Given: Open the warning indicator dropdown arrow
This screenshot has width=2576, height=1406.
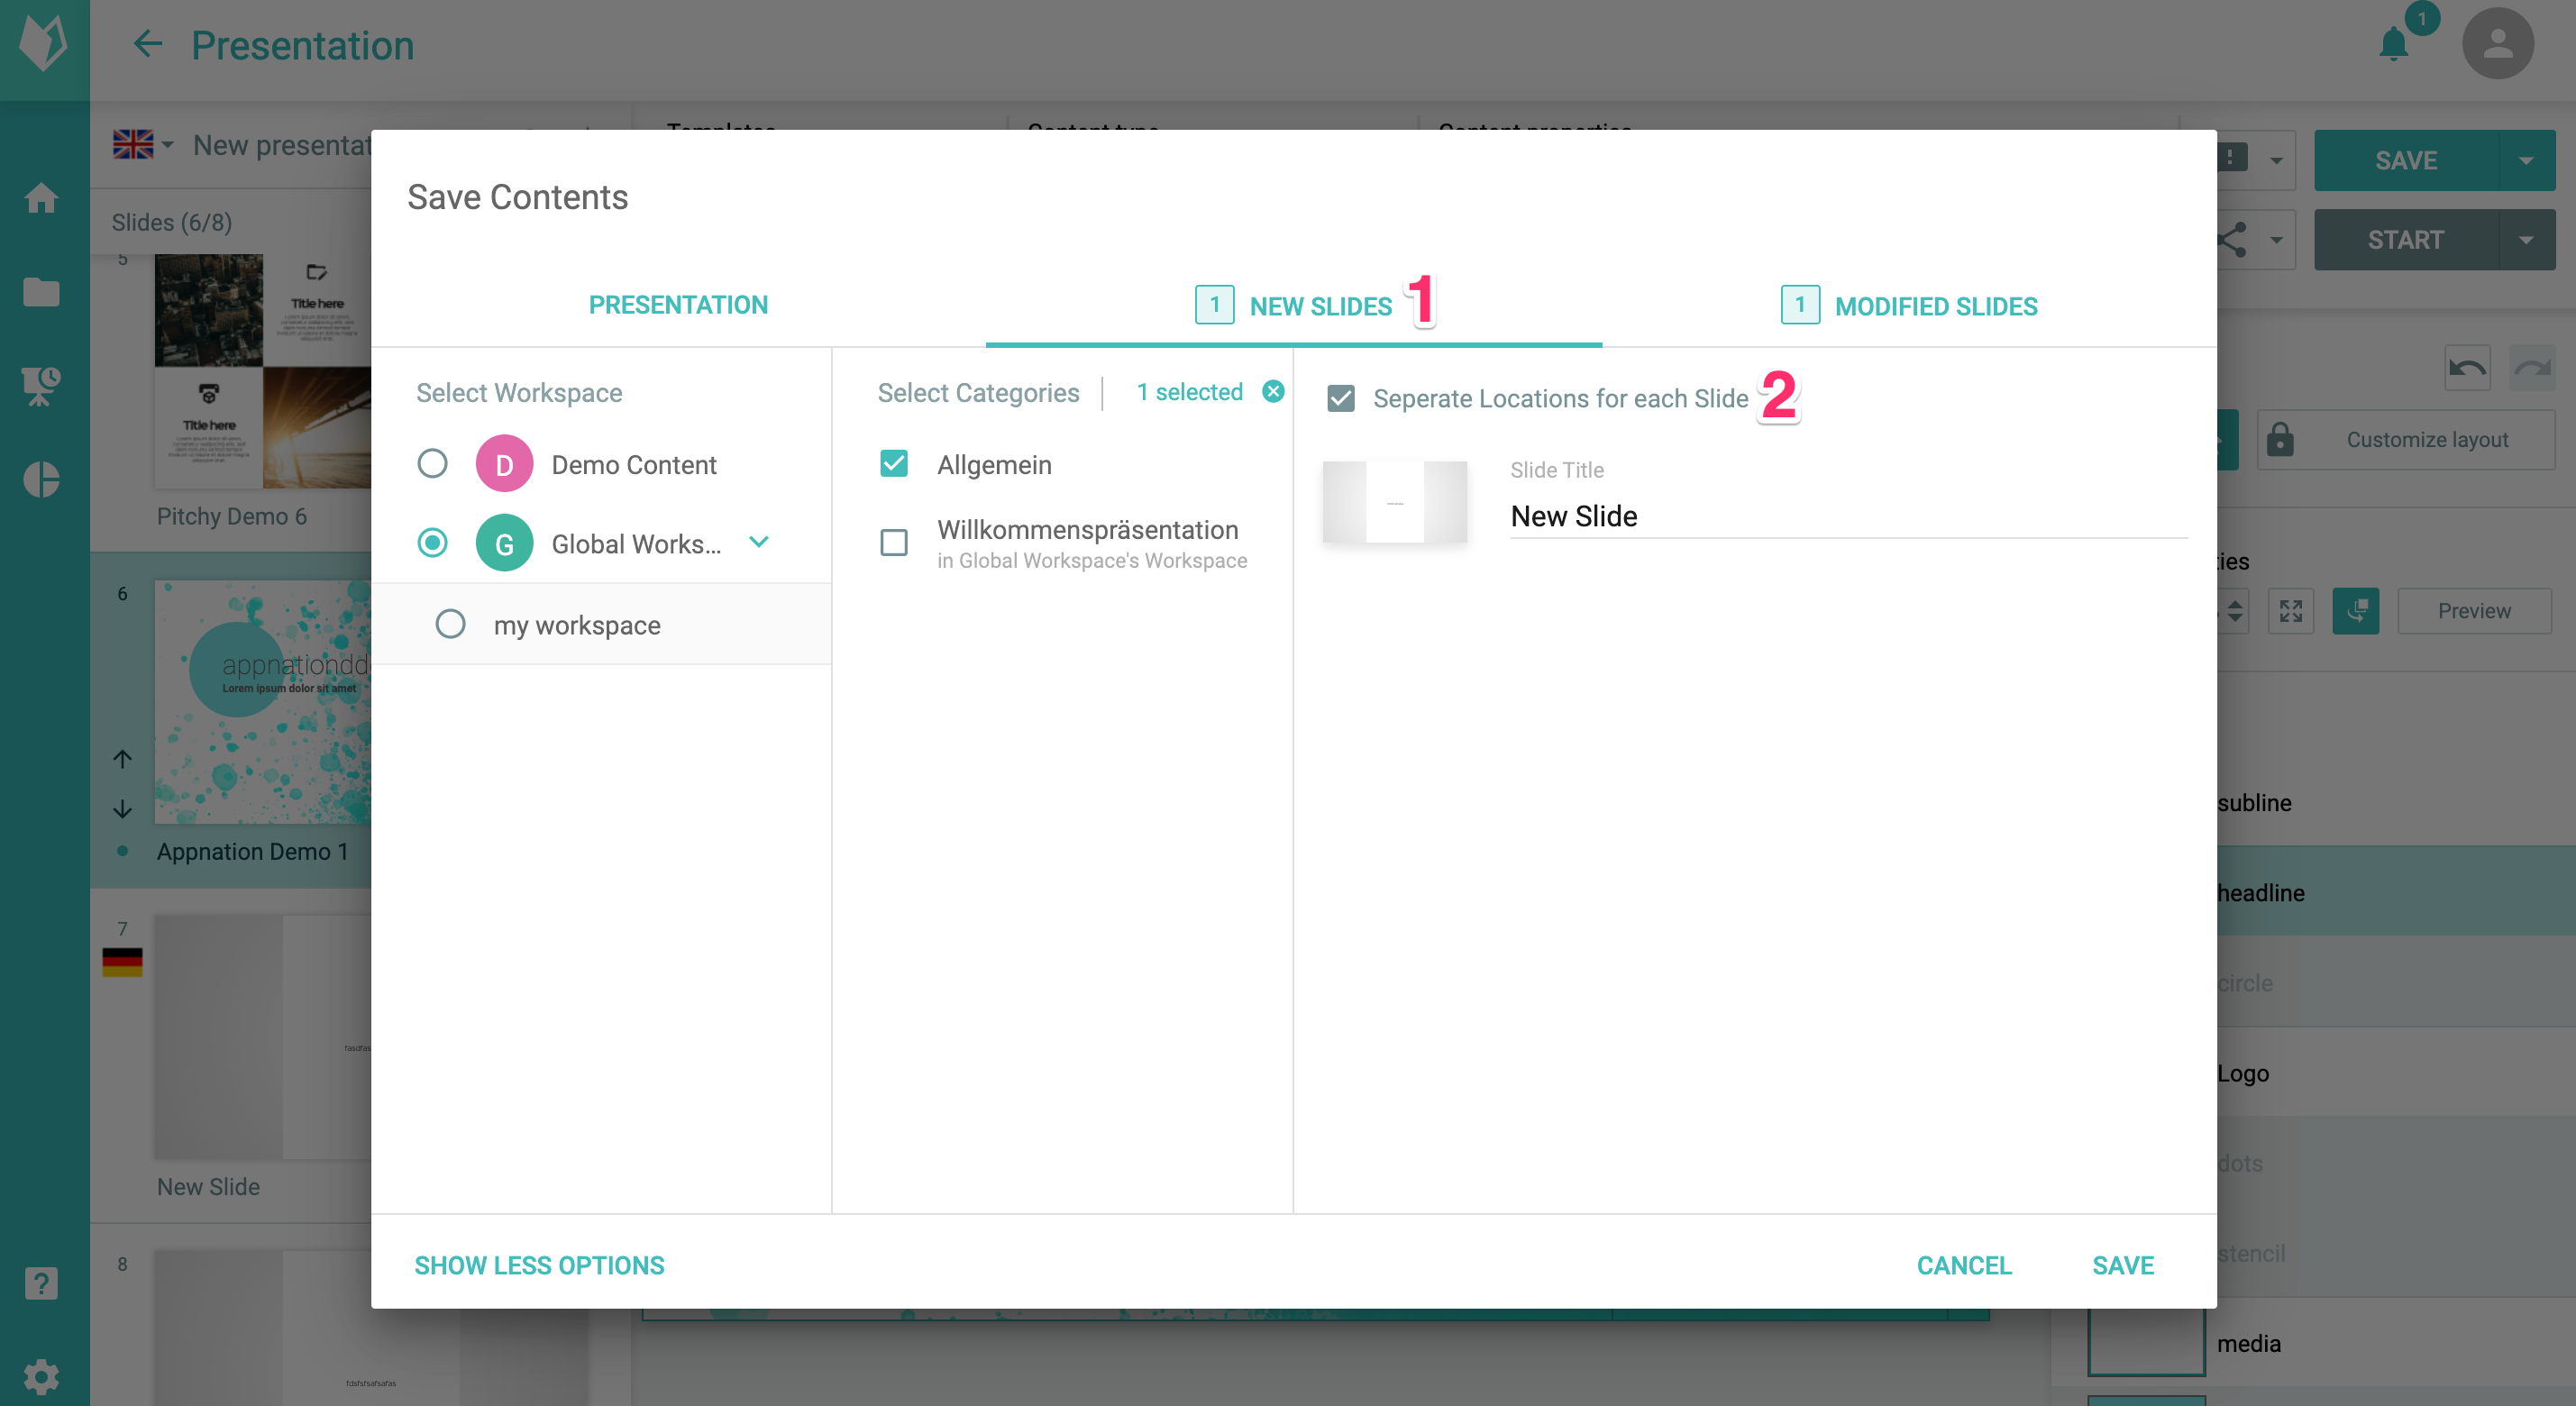Looking at the screenshot, I should (2276, 160).
